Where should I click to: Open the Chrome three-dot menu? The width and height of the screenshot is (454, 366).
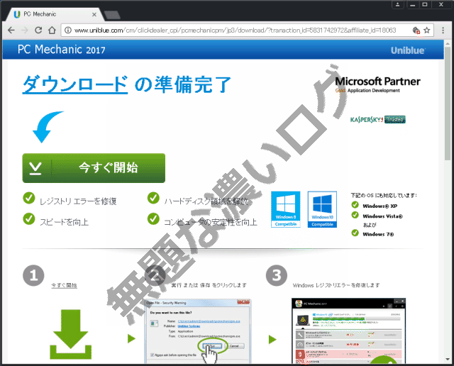pyautogui.click(x=443, y=30)
